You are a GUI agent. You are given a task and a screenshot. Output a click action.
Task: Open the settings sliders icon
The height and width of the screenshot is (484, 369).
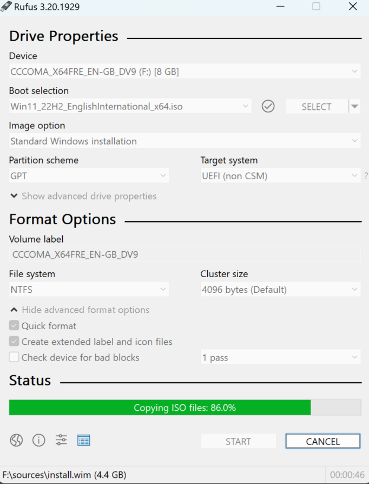61,440
